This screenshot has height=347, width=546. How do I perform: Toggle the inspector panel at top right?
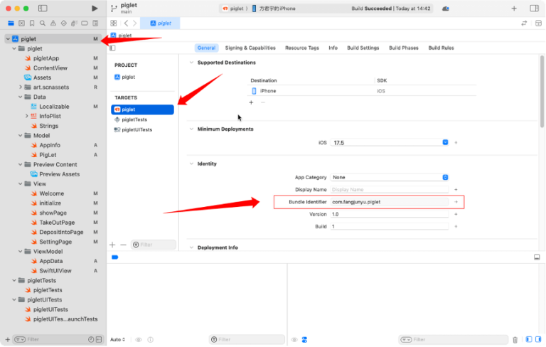pyautogui.click(x=534, y=9)
